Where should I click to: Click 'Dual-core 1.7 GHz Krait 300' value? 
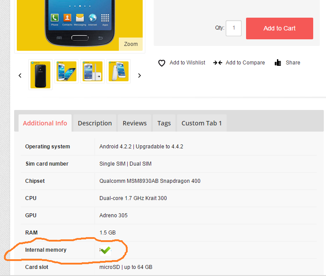tap(133, 198)
